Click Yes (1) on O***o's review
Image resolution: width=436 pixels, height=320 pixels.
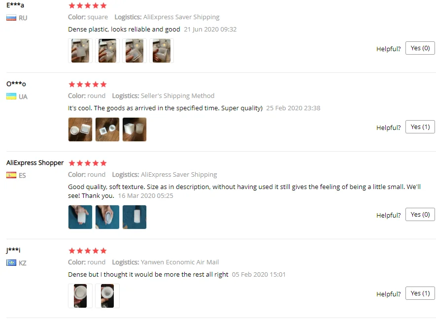tap(420, 127)
